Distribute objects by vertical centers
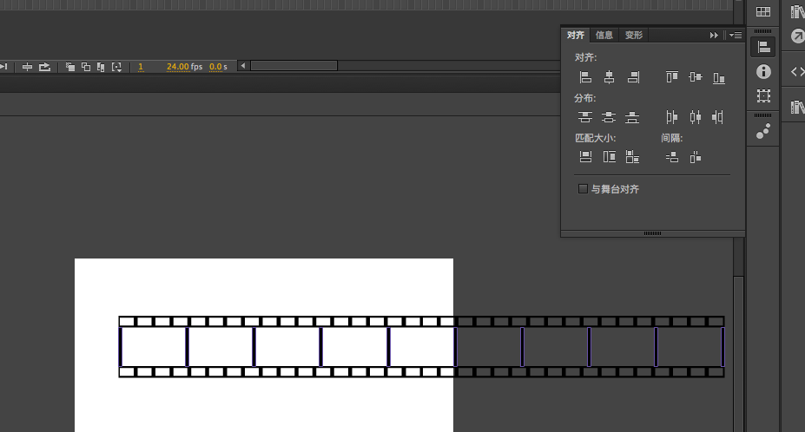 click(609, 117)
